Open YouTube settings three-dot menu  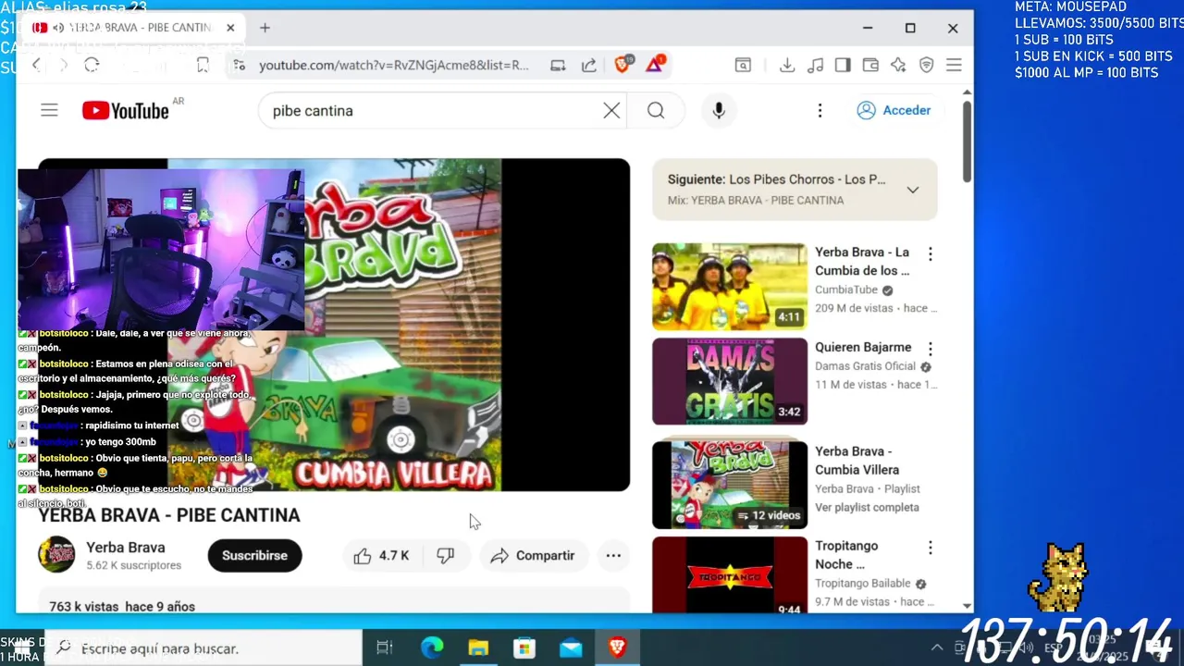coord(820,111)
